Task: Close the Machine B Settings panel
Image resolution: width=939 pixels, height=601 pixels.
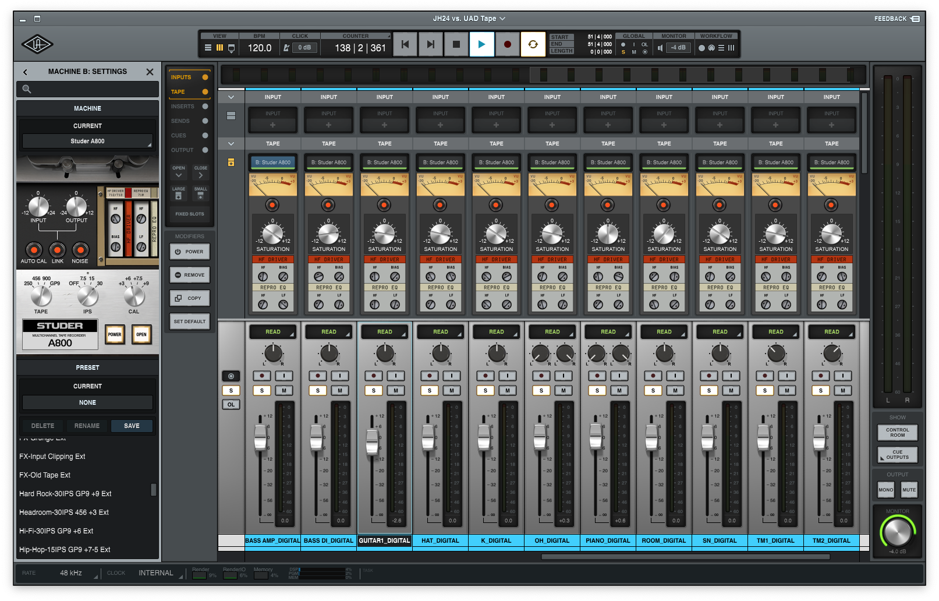Action: click(x=150, y=72)
